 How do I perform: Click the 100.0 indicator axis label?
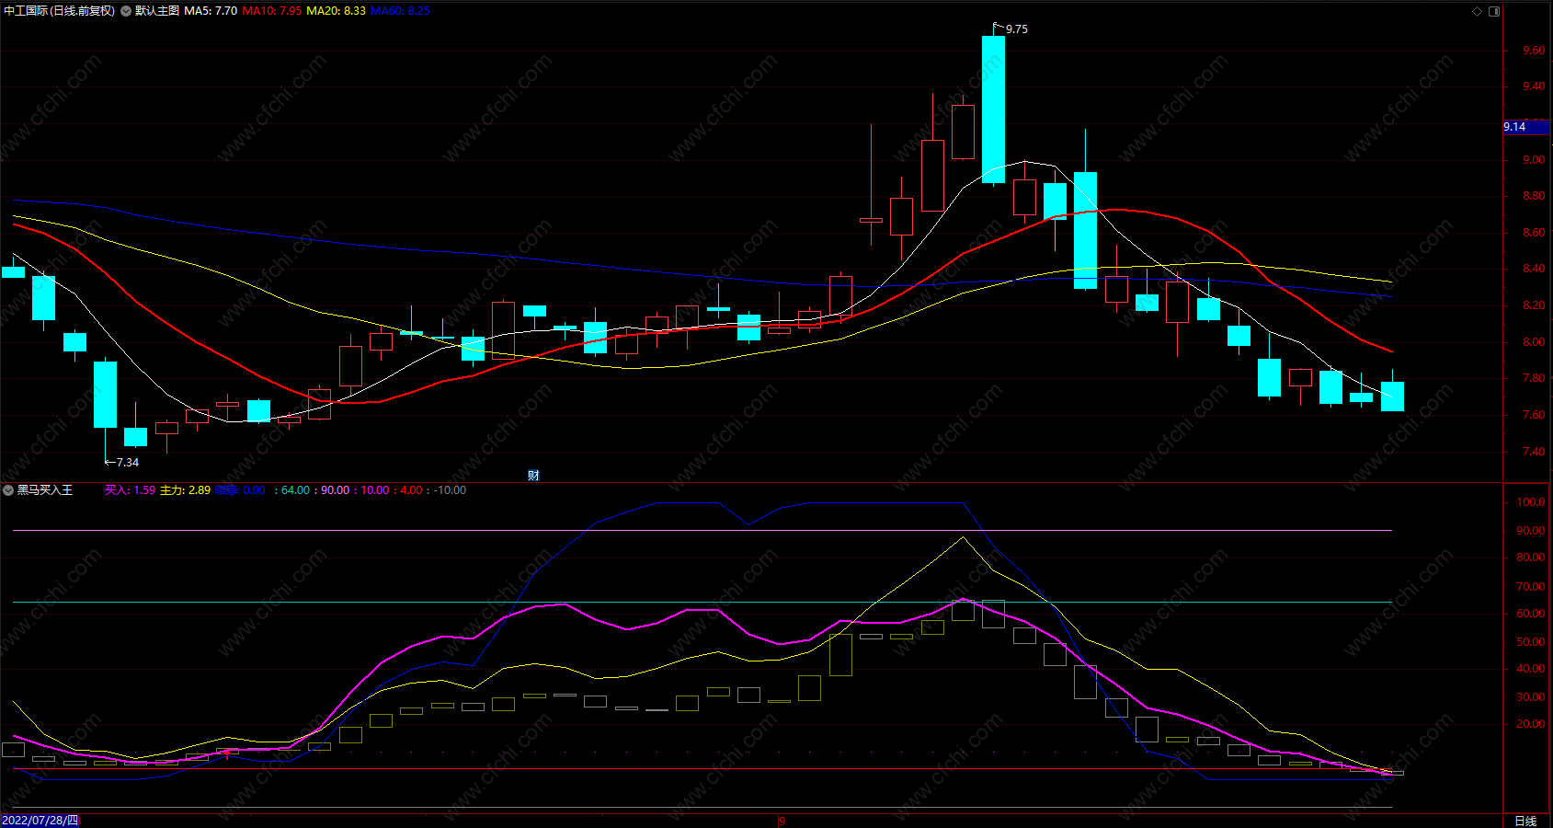tap(1531, 502)
